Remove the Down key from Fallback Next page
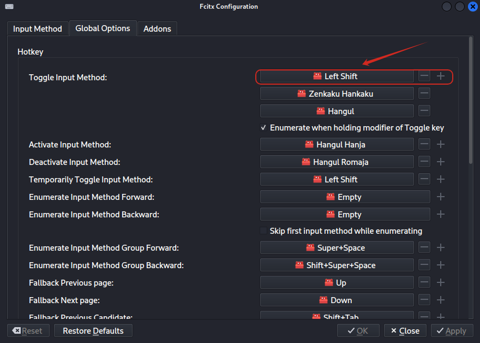This screenshot has width=480, height=343. click(x=424, y=300)
